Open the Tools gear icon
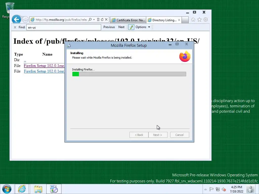Viewport: 259px width, 194px height. click(x=206, y=20)
